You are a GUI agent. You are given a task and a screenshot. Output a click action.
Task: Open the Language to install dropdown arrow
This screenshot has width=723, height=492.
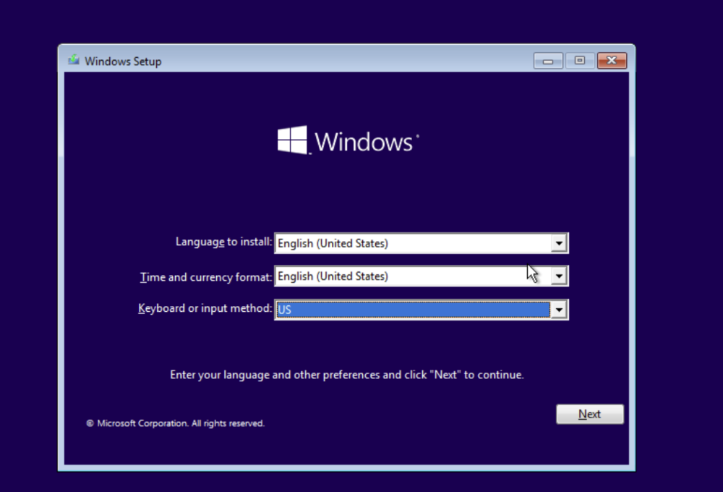coord(558,243)
